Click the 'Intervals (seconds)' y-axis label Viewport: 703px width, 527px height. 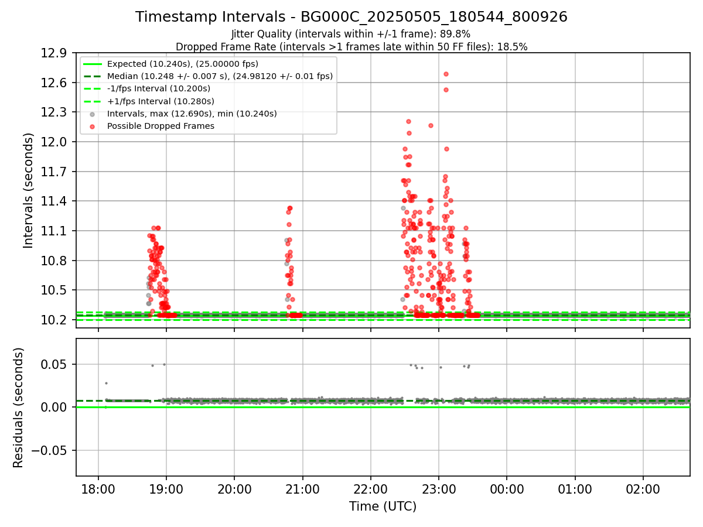click(29, 190)
